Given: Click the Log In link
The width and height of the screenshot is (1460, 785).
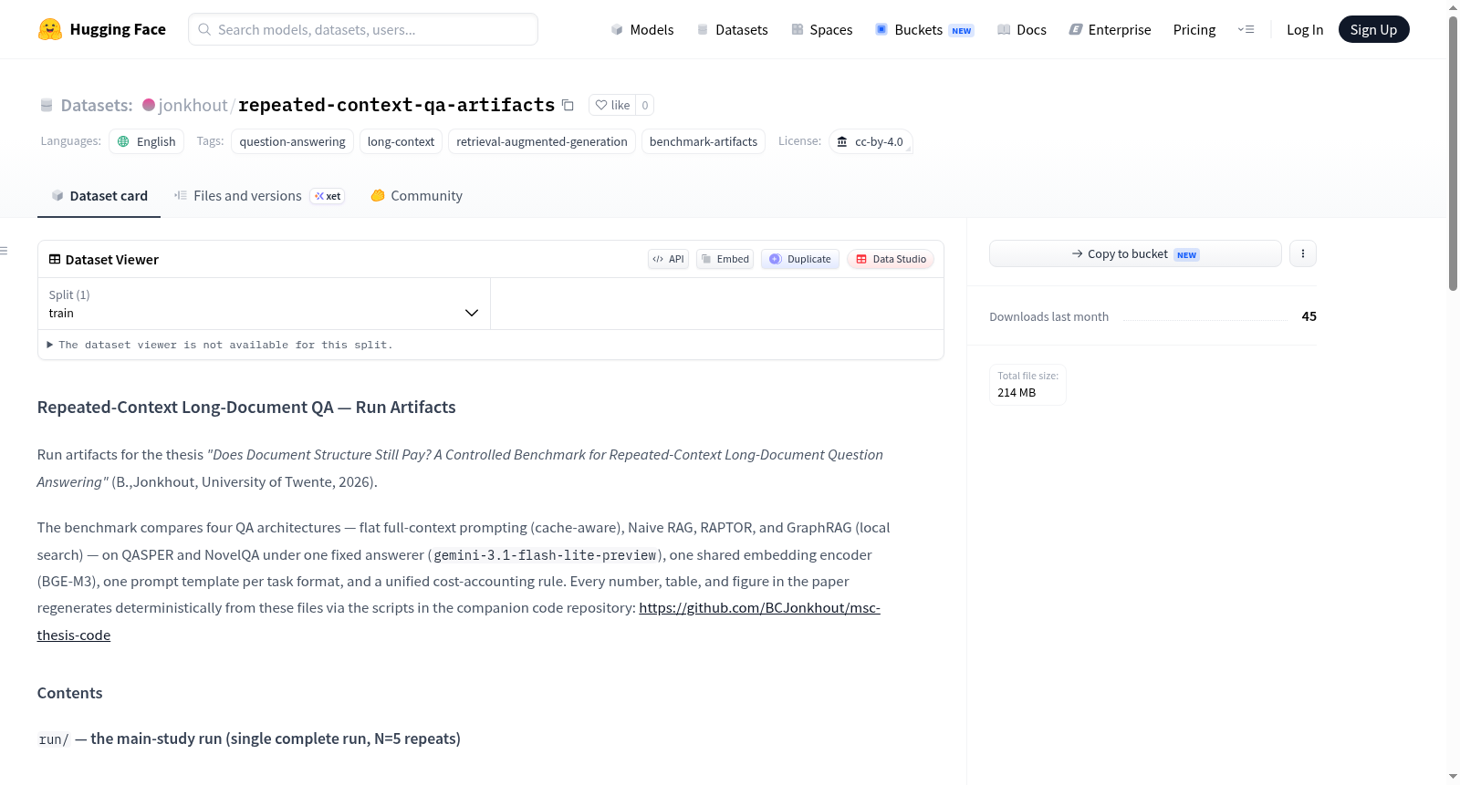Looking at the screenshot, I should (x=1305, y=29).
